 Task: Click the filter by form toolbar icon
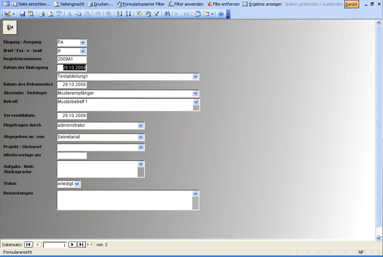click(148, 14)
